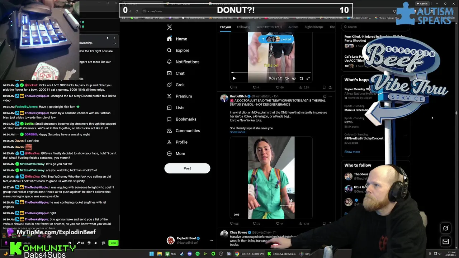Click the new posts 'posted' pill
This screenshot has height=258, width=459.
click(276, 39)
